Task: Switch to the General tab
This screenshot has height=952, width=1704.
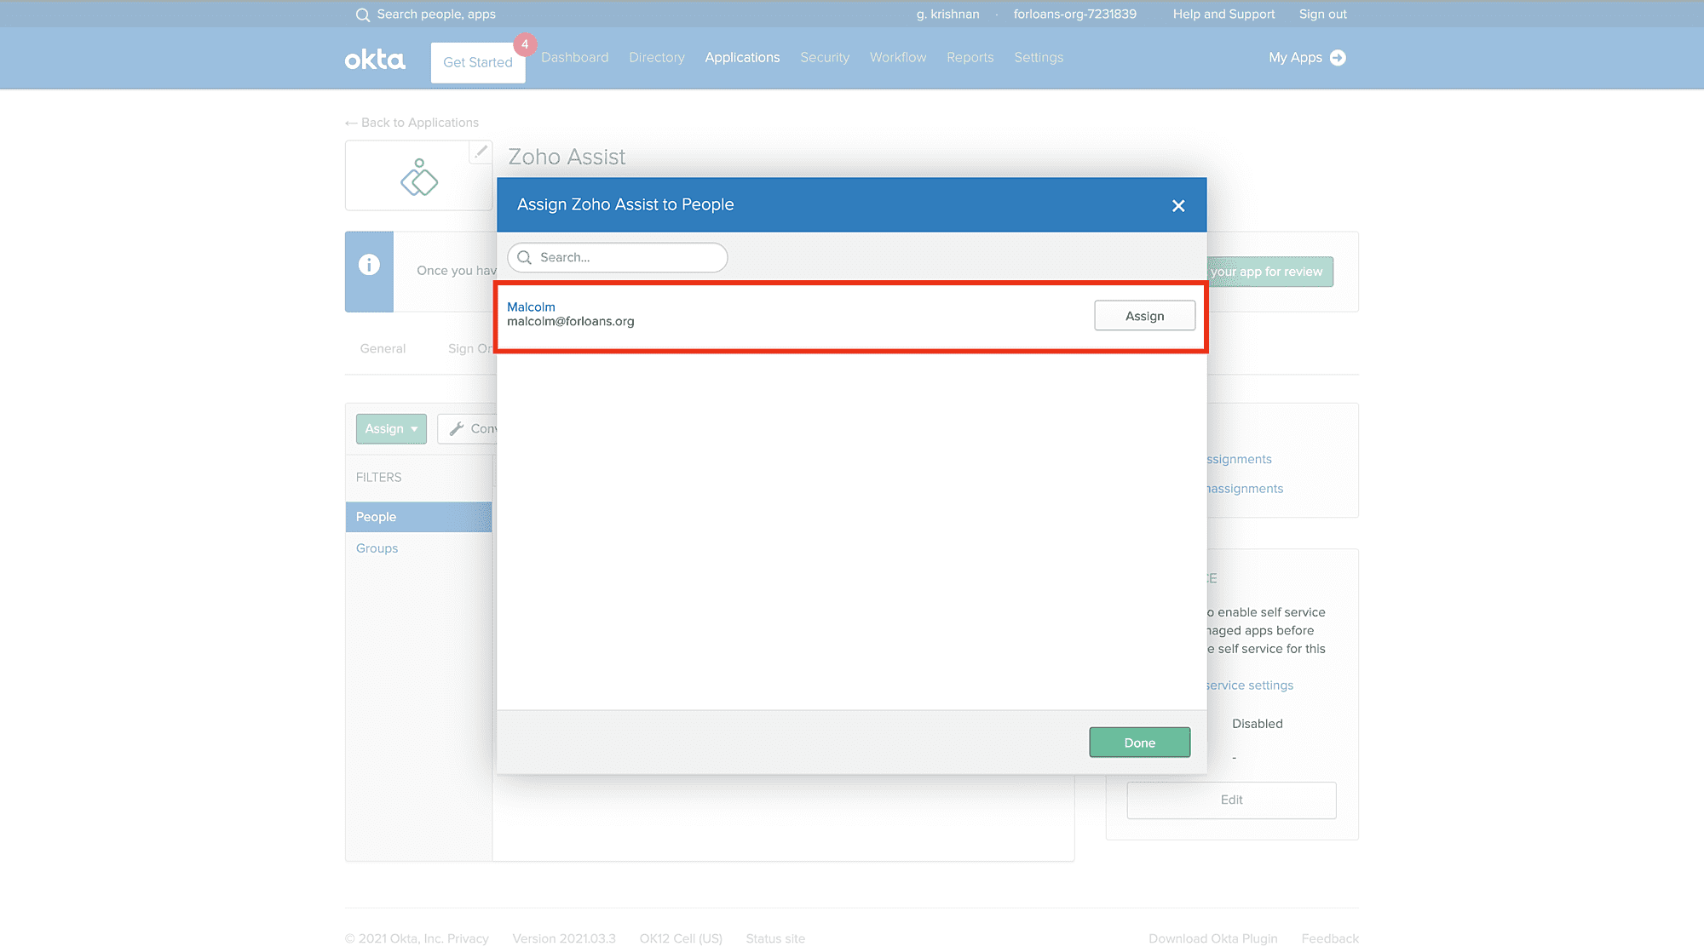Action: coord(383,348)
